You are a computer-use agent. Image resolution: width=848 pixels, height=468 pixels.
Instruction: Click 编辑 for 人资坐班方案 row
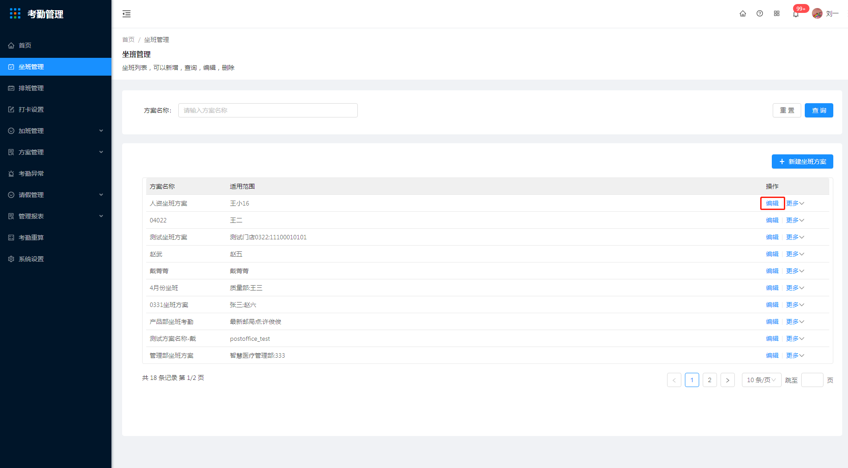pyautogui.click(x=772, y=203)
